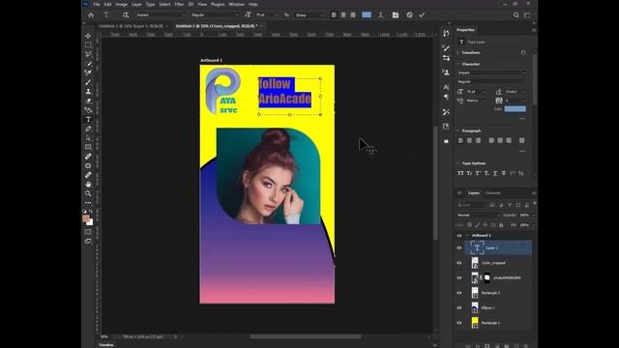Cancel current text edits

coord(409,15)
